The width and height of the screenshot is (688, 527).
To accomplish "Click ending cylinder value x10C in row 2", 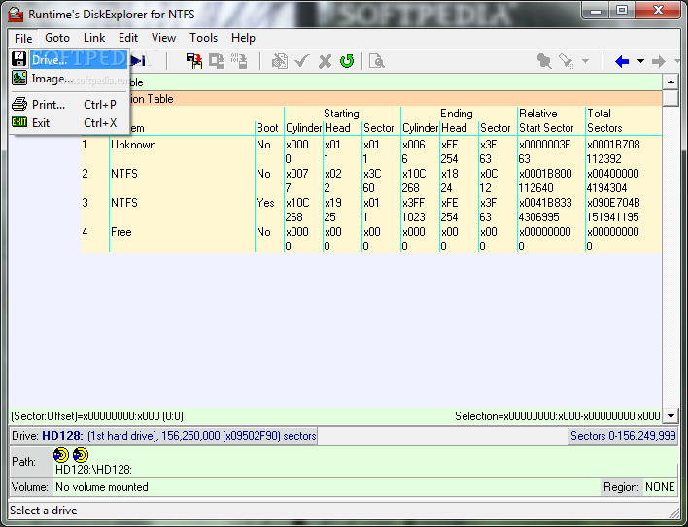I will [x=414, y=174].
